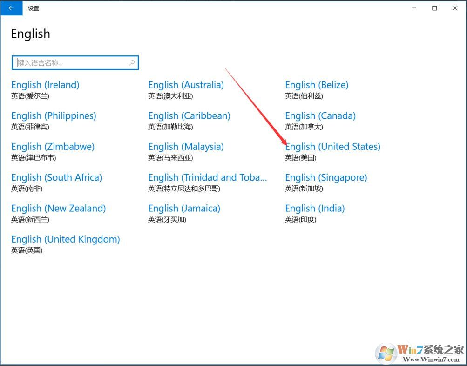Viewport: 467px width, 366px height.
Task: Click the 英语(新加坡) subtitle text
Action: [x=304, y=189]
